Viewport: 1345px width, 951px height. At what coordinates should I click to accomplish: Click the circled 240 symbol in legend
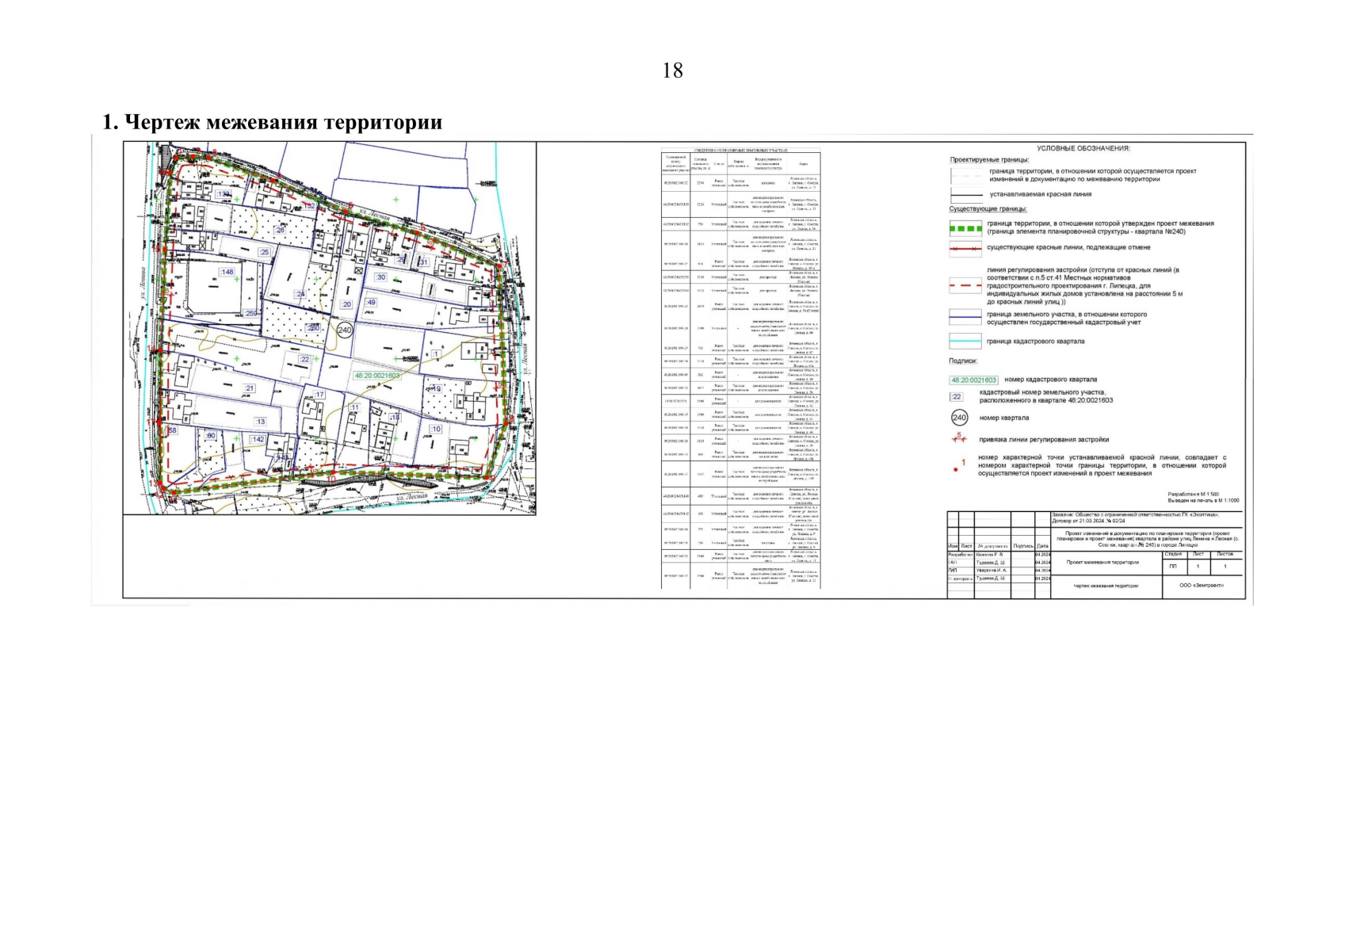pos(959,418)
